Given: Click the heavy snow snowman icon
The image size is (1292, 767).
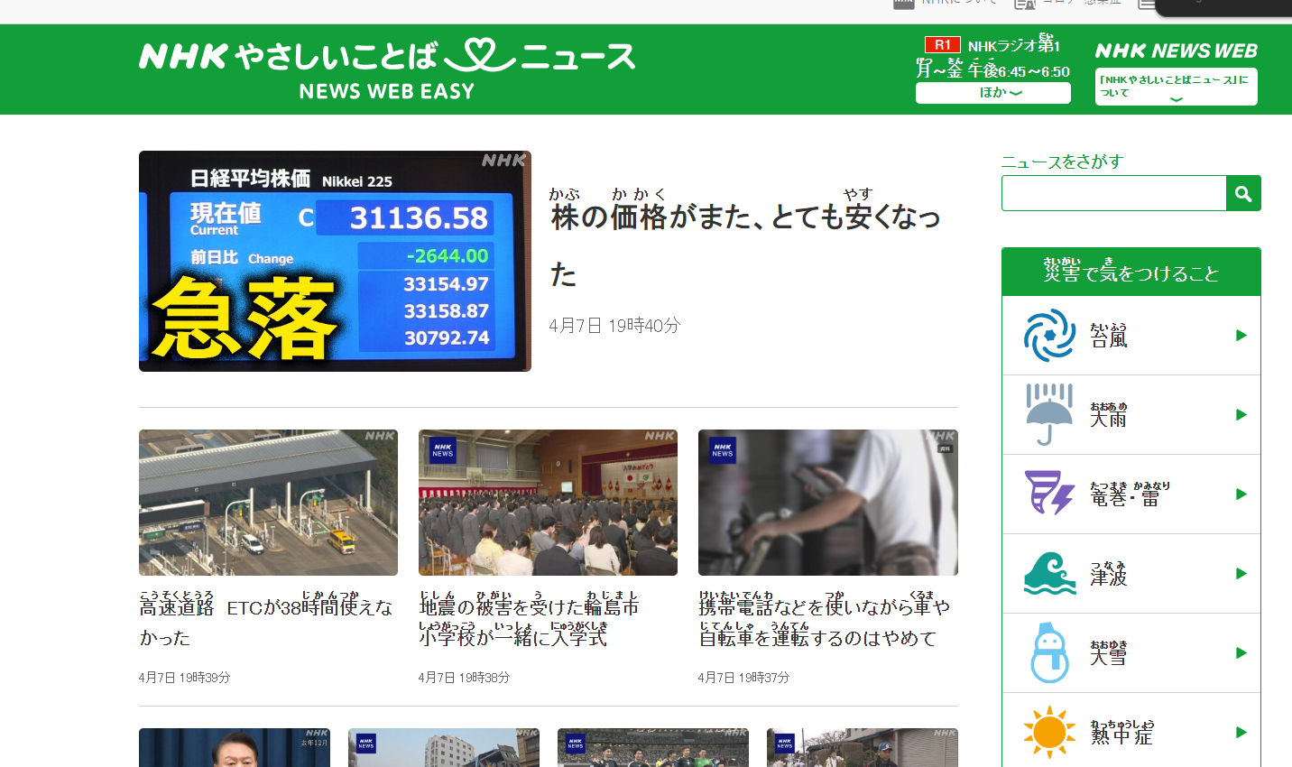Looking at the screenshot, I should tap(1049, 652).
